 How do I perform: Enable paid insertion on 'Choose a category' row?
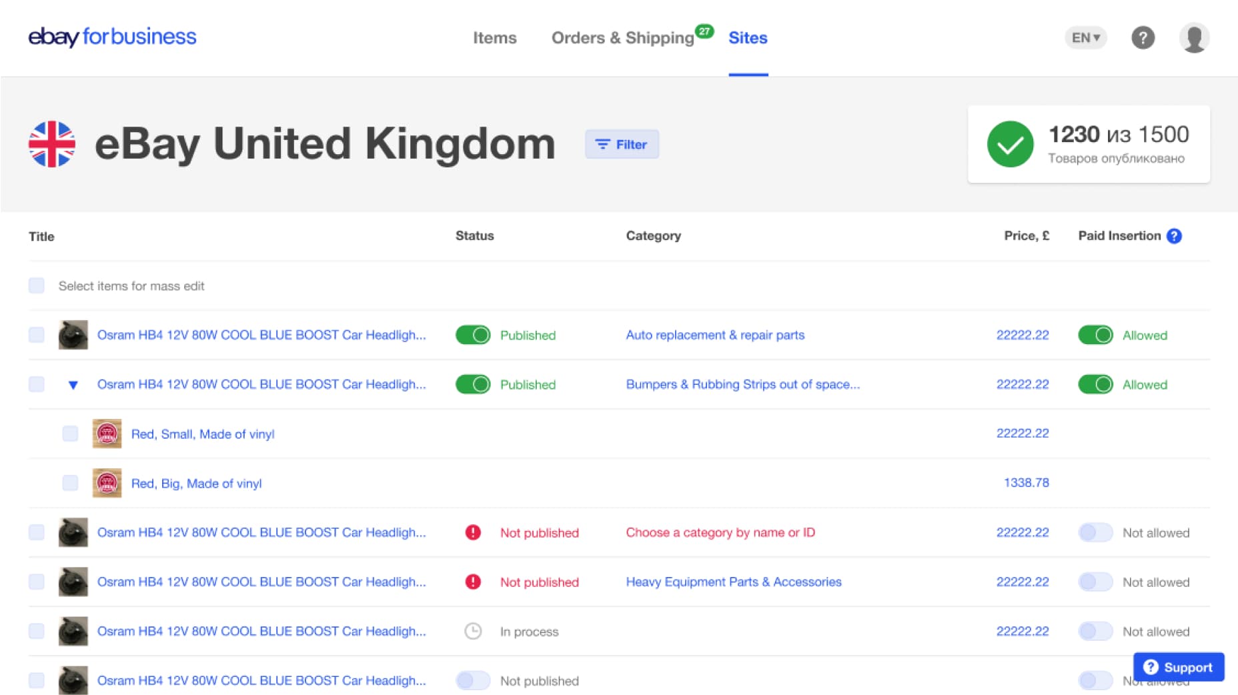click(x=1095, y=532)
